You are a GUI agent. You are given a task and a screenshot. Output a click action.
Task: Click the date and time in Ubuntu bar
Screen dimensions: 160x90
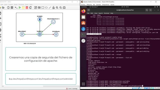125,7
